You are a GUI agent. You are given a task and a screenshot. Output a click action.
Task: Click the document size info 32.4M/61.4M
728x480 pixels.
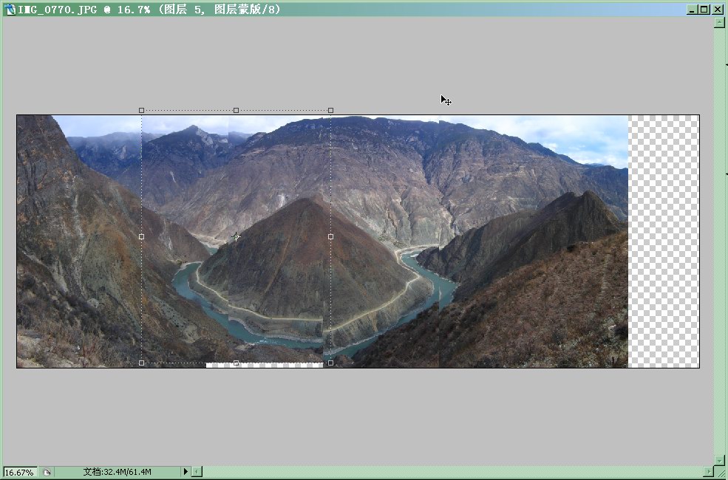[117, 472]
